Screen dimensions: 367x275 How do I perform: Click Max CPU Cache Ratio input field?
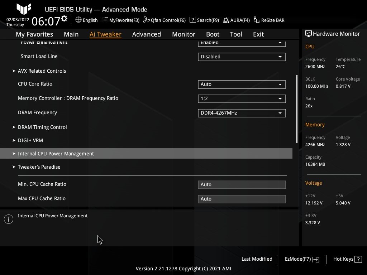(x=242, y=199)
